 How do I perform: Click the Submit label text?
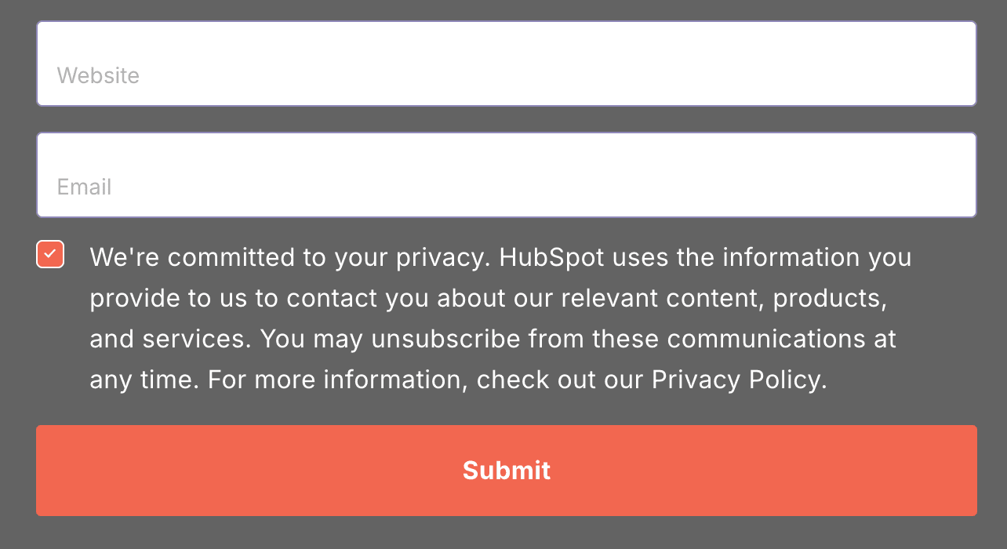pyautogui.click(x=506, y=471)
